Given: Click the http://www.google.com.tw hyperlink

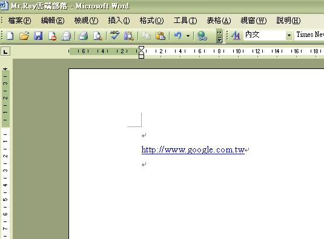Looking at the screenshot, I should tap(193, 149).
